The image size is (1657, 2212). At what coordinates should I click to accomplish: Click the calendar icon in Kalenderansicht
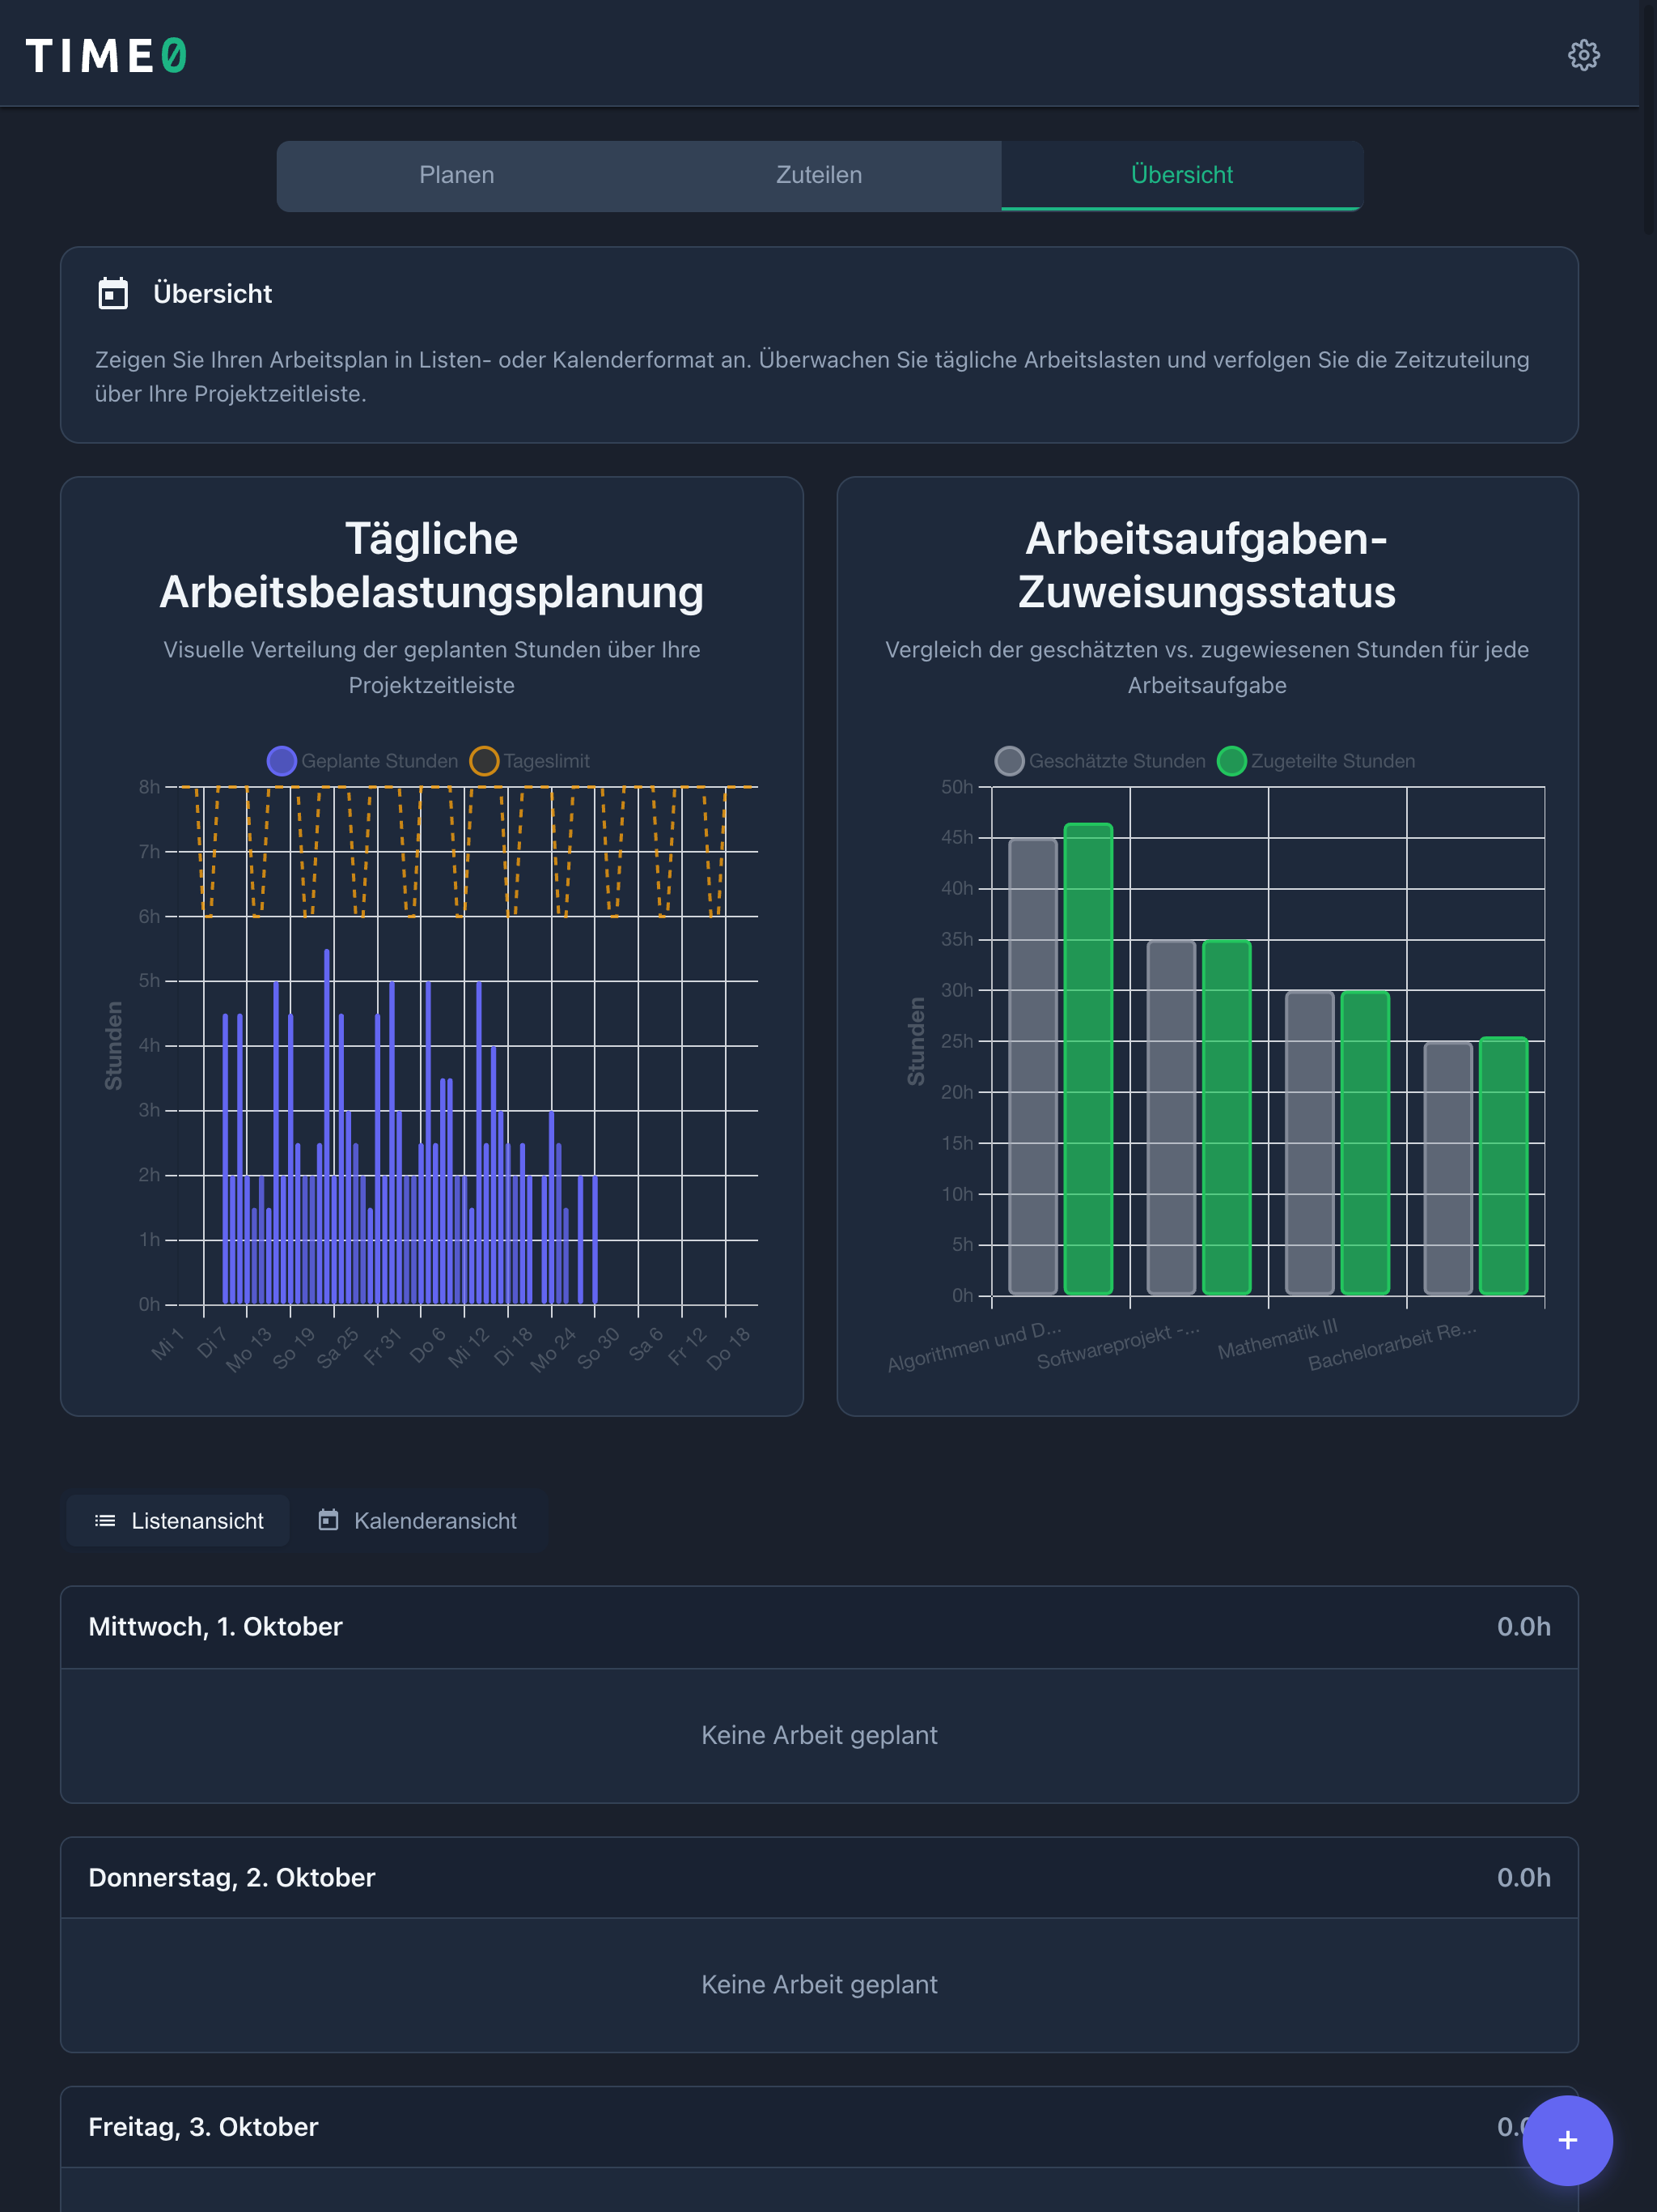click(x=328, y=1521)
